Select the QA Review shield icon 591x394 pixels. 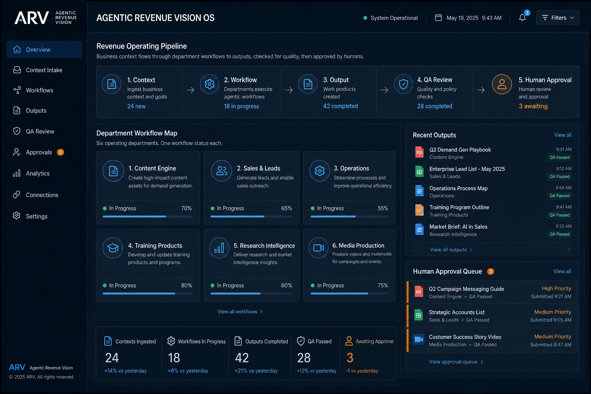[403, 84]
